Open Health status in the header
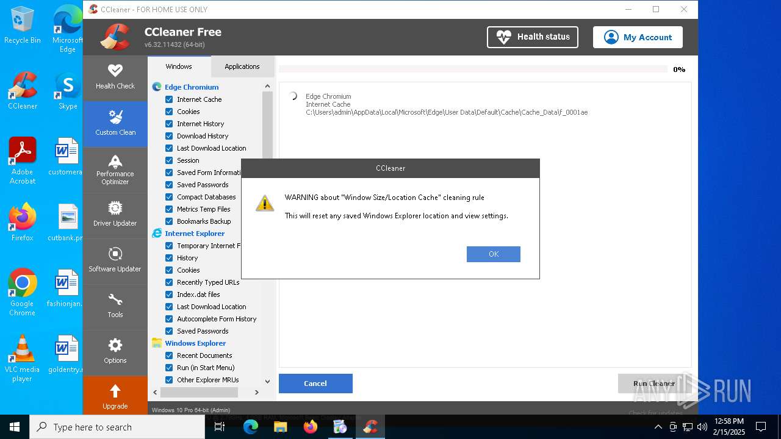 point(533,37)
